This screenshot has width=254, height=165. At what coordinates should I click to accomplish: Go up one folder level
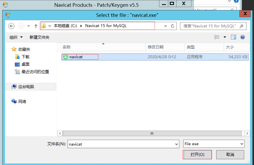coord(36,26)
